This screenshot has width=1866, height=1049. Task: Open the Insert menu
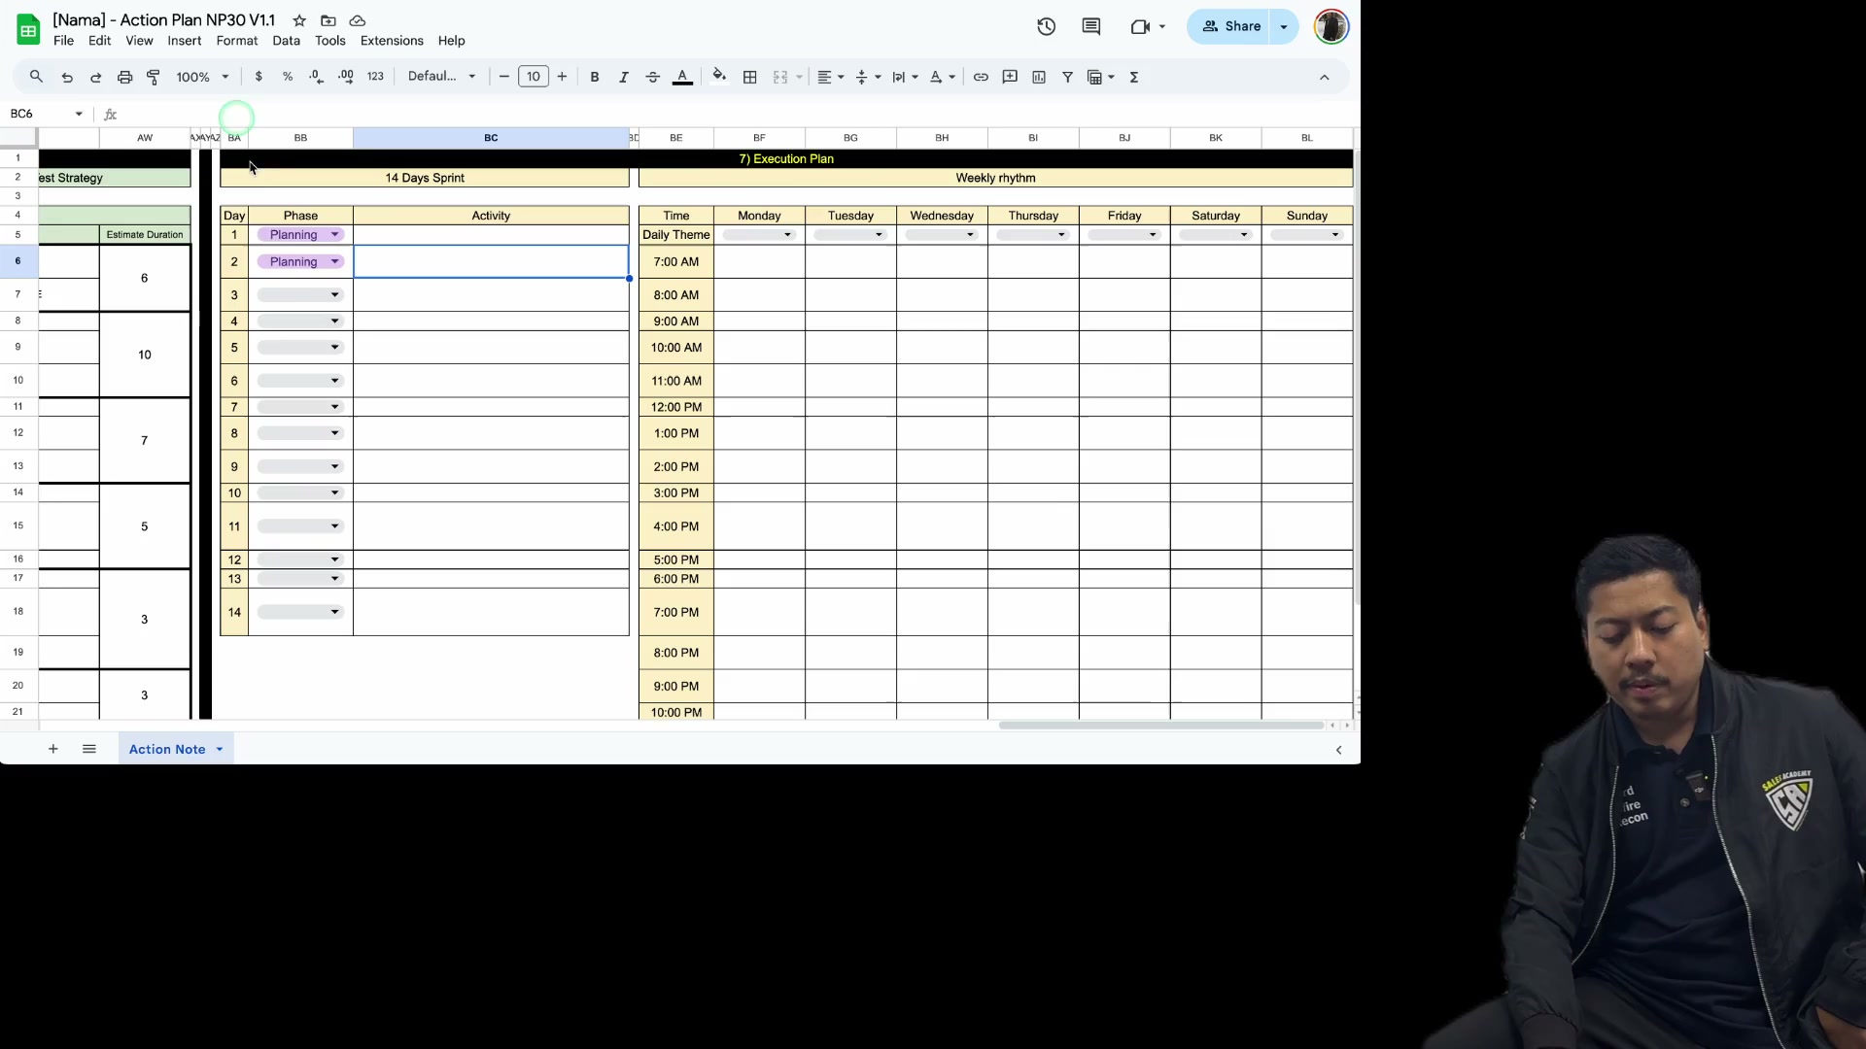[184, 41]
